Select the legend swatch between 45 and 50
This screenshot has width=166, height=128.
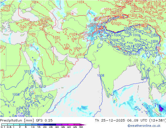pos(77,125)
